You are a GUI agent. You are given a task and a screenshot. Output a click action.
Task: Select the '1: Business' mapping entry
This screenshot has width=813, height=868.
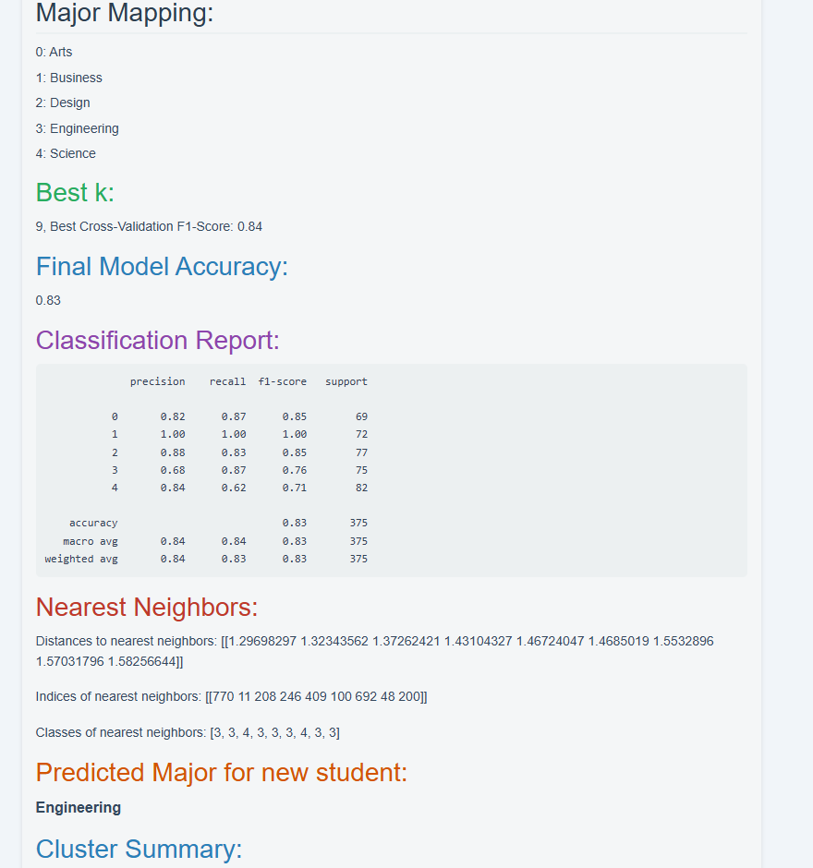[68, 78]
